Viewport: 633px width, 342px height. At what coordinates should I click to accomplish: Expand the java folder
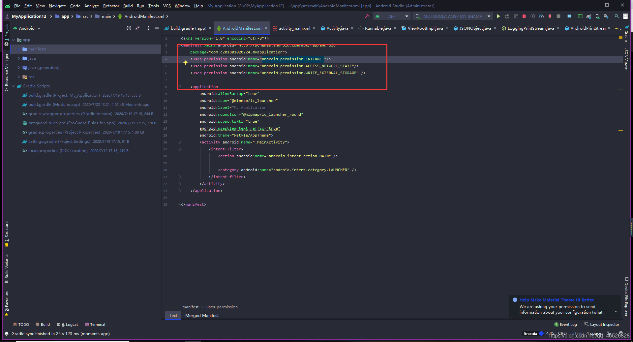point(19,58)
